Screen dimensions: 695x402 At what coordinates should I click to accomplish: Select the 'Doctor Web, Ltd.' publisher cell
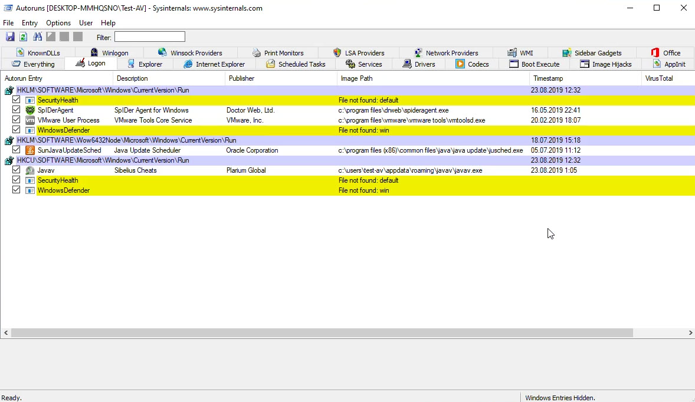tap(250, 110)
